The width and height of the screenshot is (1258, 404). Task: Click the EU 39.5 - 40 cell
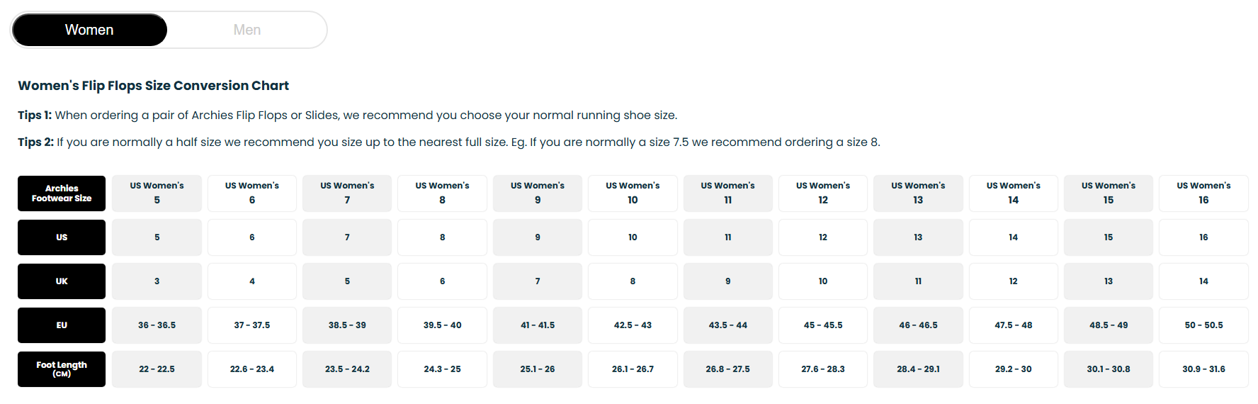442,325
